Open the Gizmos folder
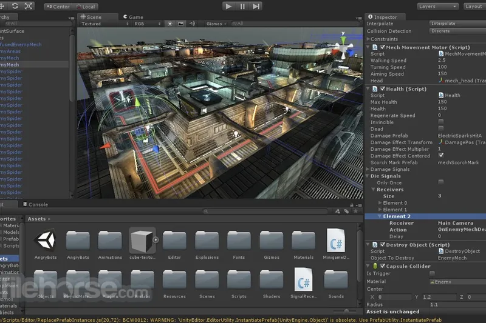Viewport: 486px width, 323px height. pyautogui.click(x=272, y=244)
